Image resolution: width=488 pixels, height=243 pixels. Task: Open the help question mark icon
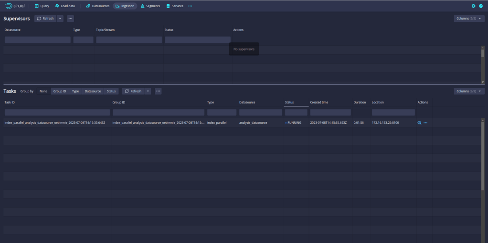[x=481, y=6]
